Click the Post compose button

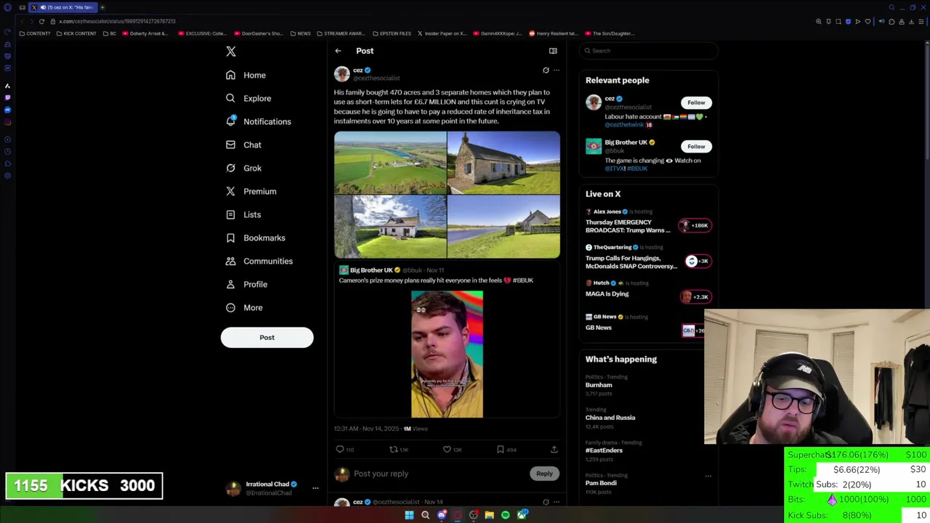click(x=267, y=337)
